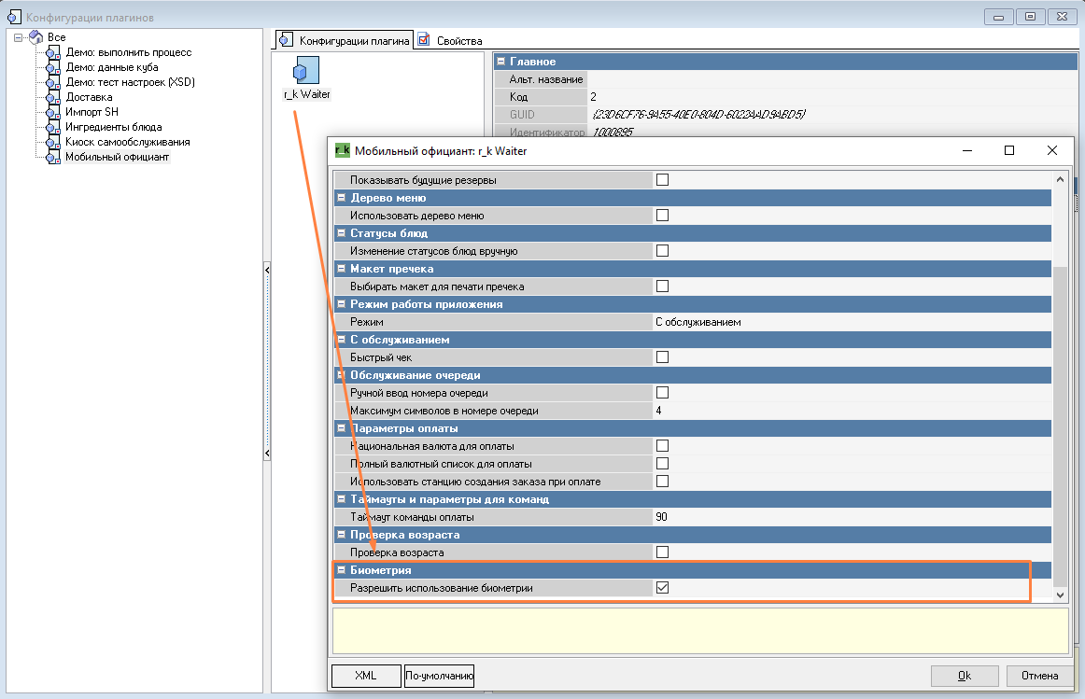Viewport: 1085px width, 699px height.
Task: Select Киоск самообслуживания icon in tree
Action: [x=53, y=142]
